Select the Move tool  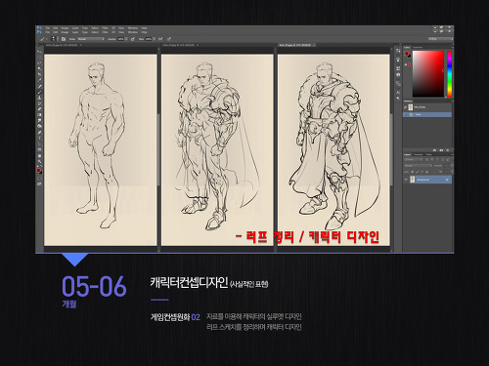tap(40, 52)
